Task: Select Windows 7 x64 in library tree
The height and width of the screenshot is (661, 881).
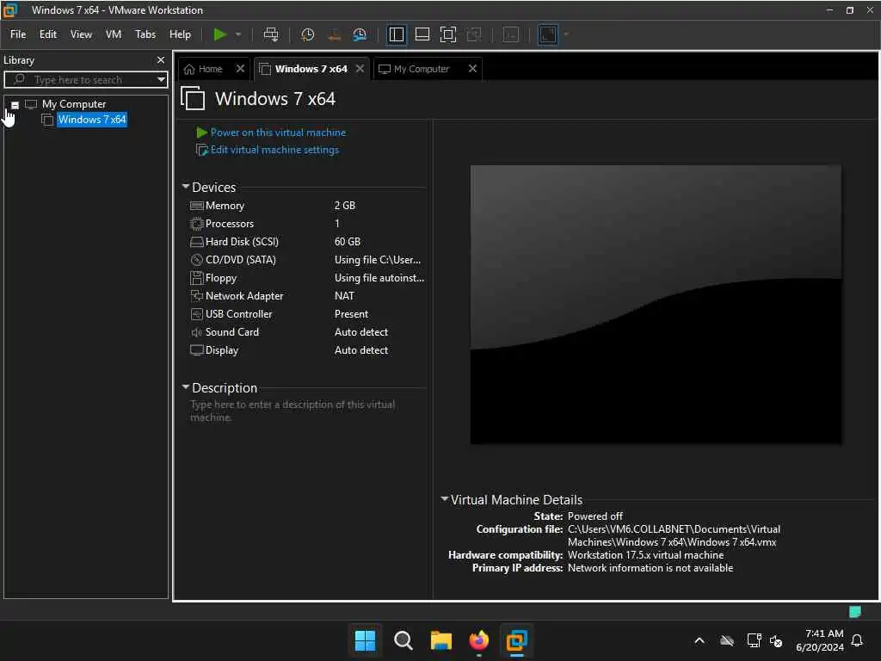Action: click(92, 119)
